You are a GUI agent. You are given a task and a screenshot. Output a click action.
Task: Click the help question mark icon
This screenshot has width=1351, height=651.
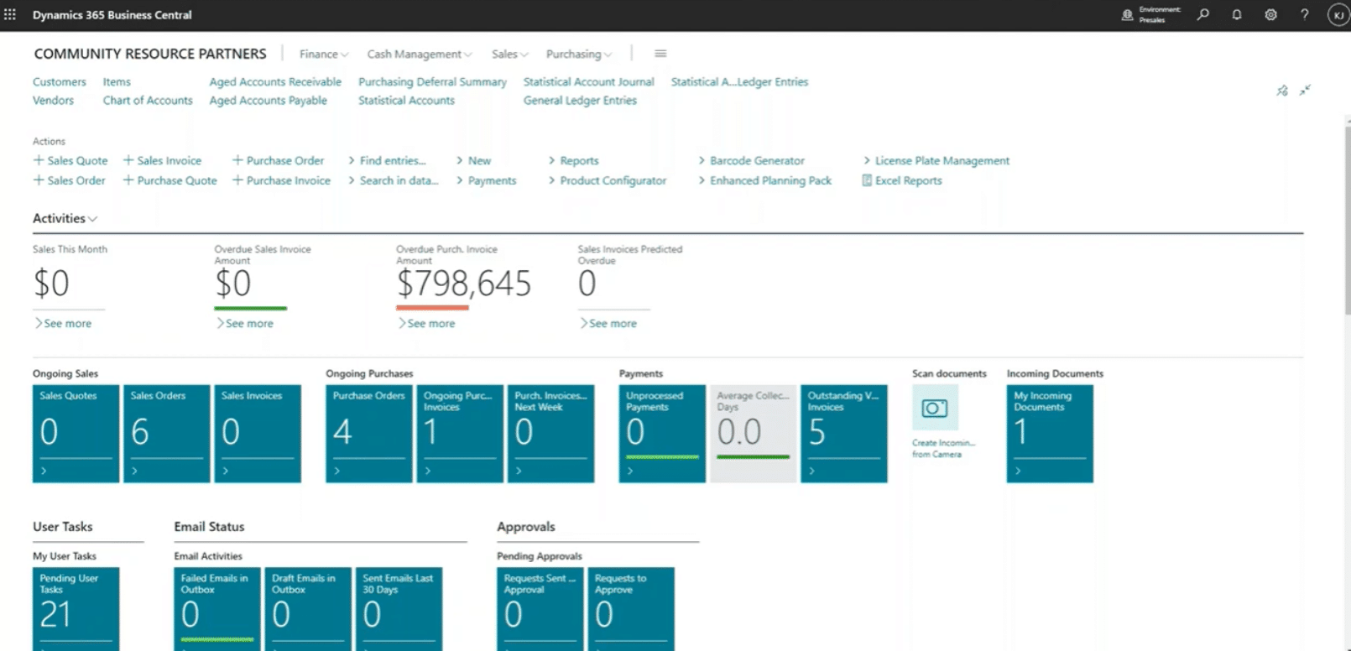coord(1304,15)
